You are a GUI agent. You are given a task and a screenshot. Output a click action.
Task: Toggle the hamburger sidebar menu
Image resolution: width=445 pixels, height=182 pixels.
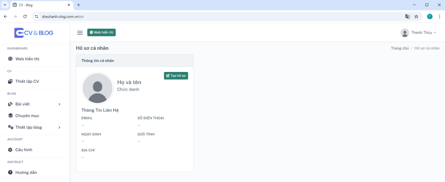click(80, 33)
